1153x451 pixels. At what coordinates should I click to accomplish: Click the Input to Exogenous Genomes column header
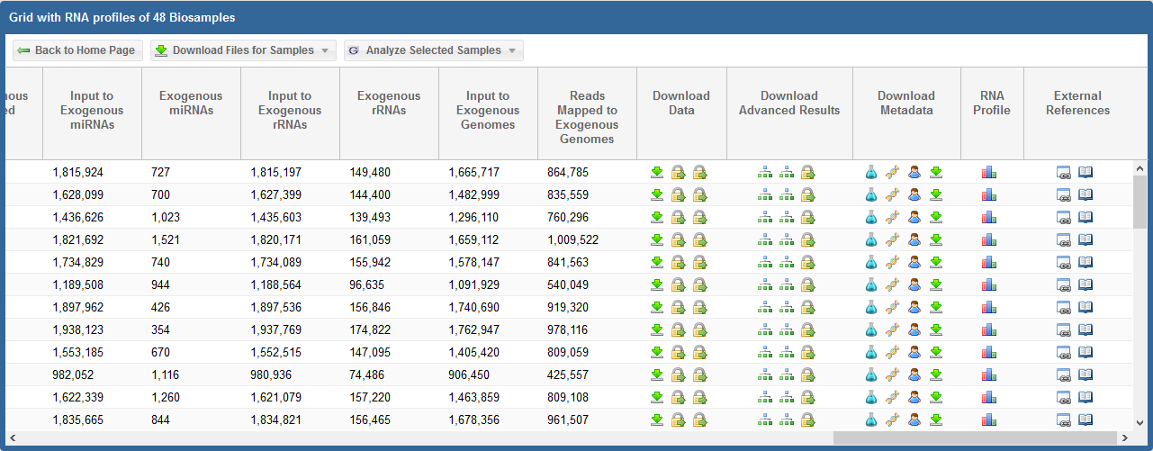(488, 111)
